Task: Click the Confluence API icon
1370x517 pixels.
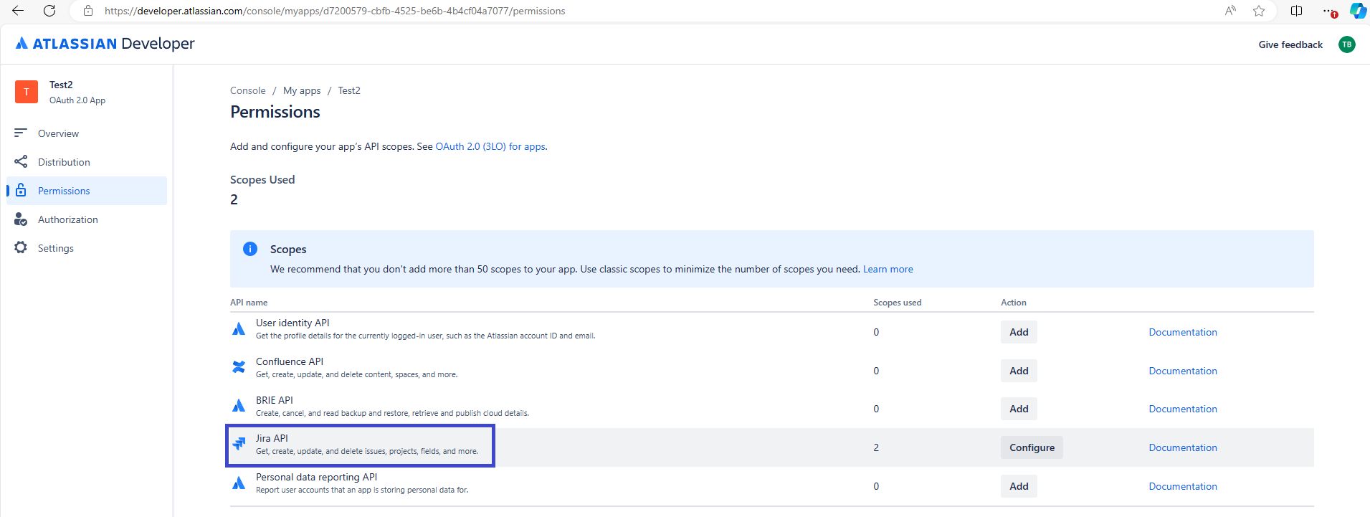Action: click(x=239, y=367)
